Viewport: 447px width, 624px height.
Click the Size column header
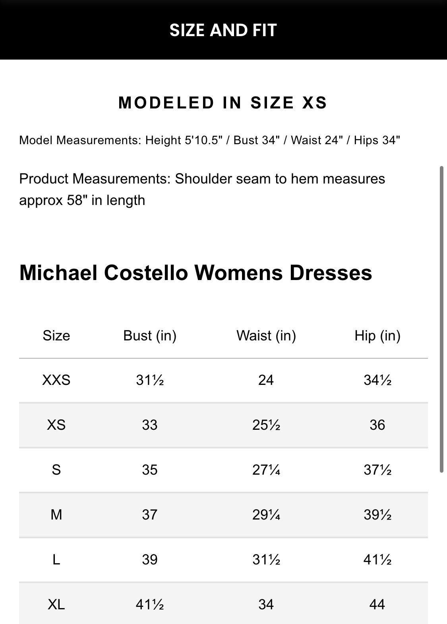(x=56, y=336)
